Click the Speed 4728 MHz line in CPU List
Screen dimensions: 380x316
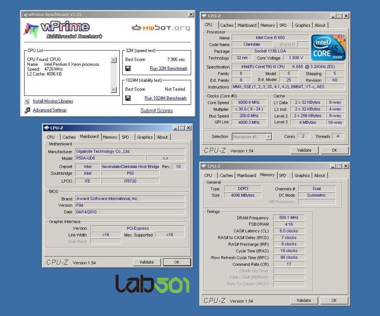pos(45,69)
